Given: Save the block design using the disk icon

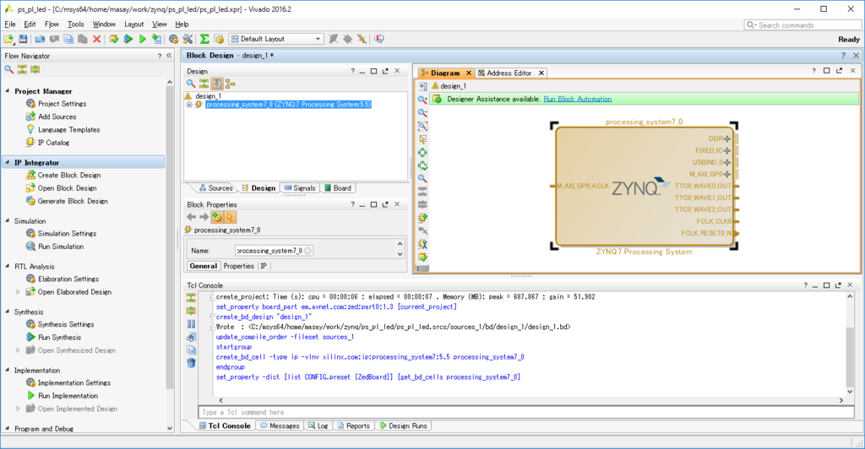Looking at the screenshot, I should point(23,39).
